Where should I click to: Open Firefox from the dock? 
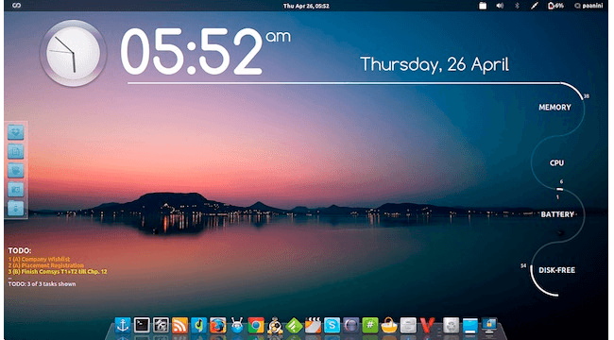tap(217, 325)
